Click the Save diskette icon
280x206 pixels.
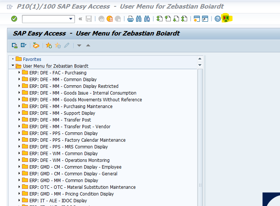click(x=89, y=19)
